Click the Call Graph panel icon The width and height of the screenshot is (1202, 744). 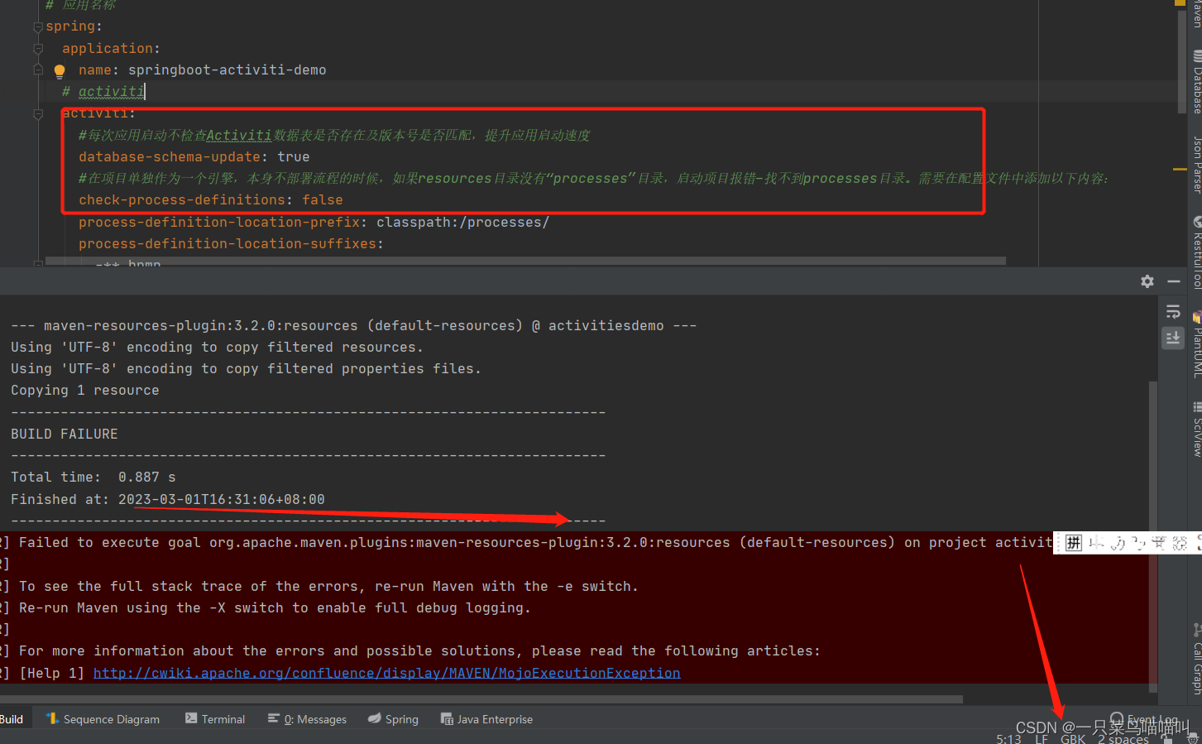coord(1196,630)
